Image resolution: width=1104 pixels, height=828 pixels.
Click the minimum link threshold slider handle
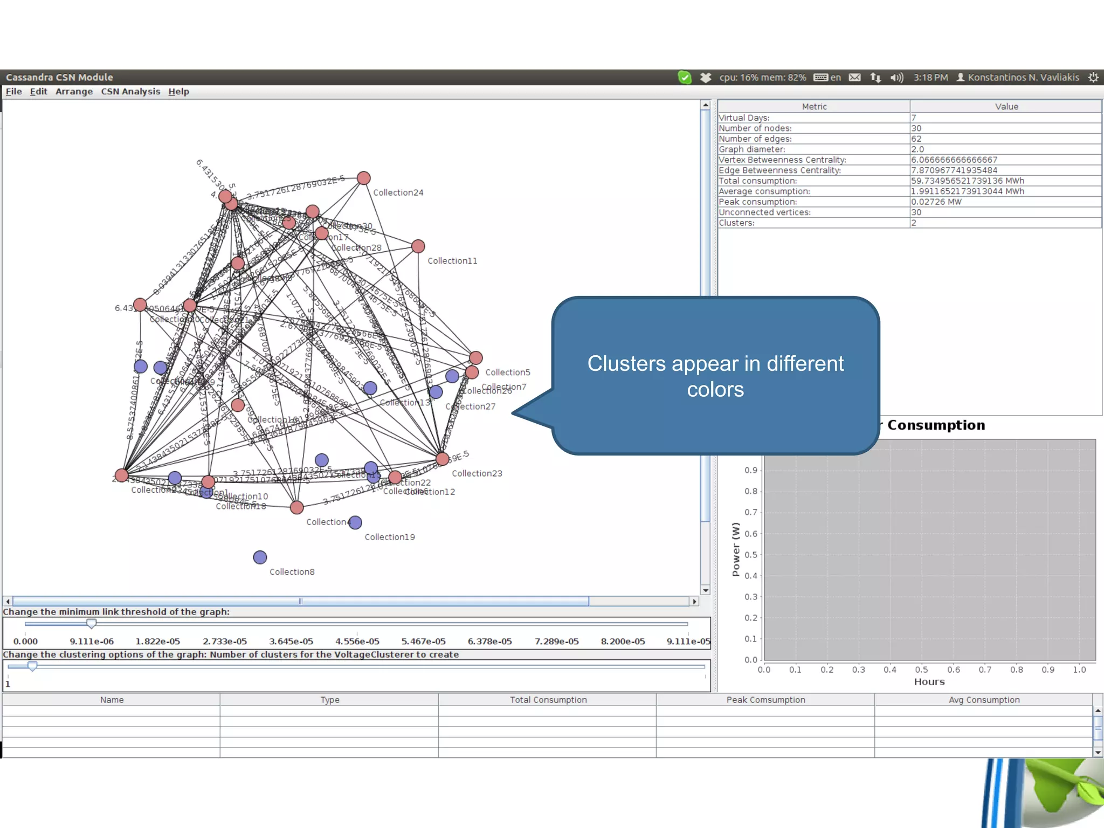click(x=92, y=624)
